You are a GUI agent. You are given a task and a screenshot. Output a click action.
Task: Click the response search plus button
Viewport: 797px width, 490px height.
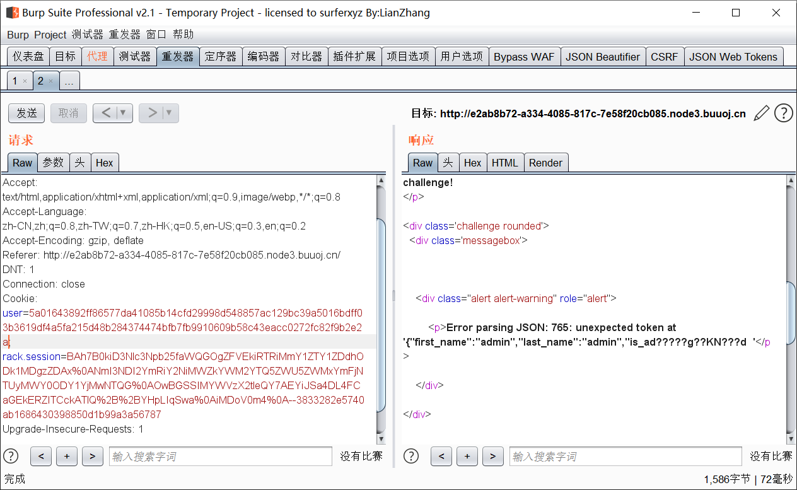[x=467, y=456]
